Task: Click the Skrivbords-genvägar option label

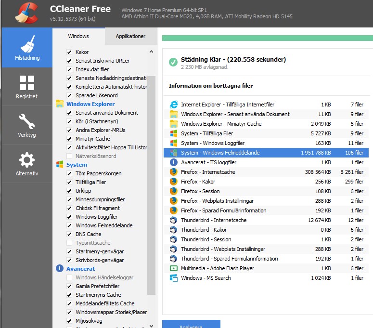Action: coord(100,260)
